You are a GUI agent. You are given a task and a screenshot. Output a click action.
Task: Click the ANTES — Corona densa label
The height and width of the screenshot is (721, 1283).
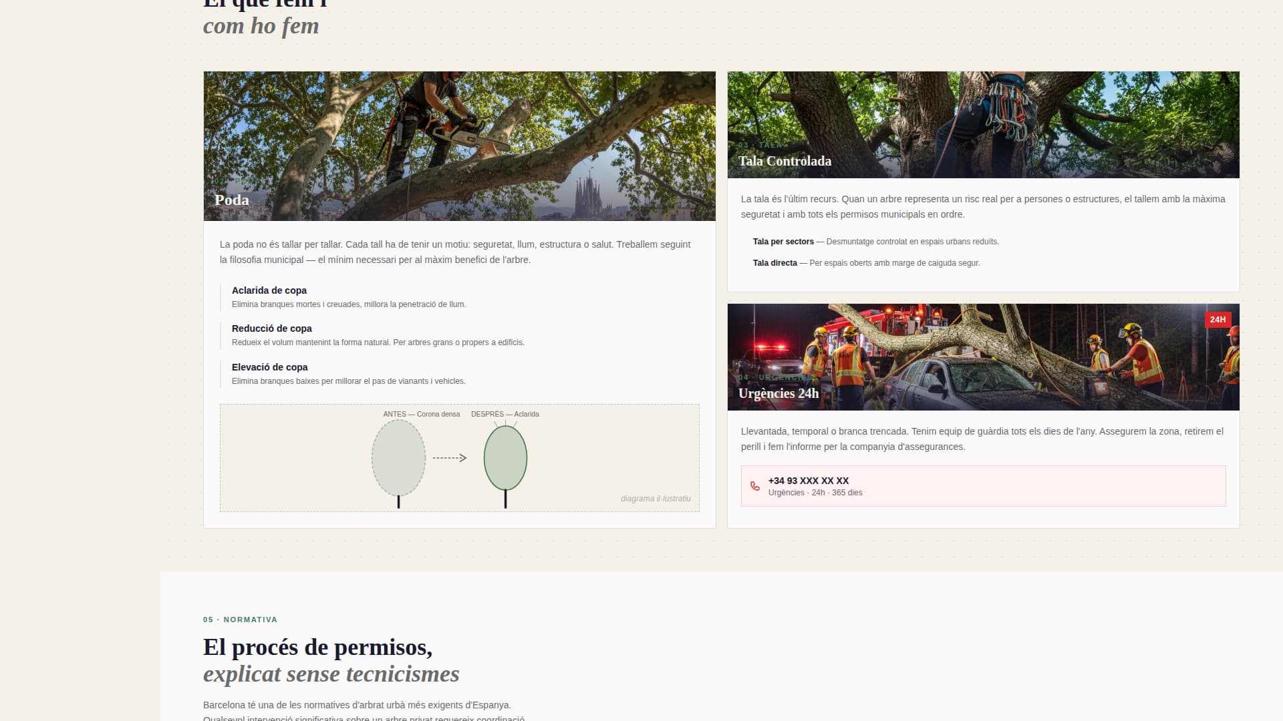[x=422, y=414]
